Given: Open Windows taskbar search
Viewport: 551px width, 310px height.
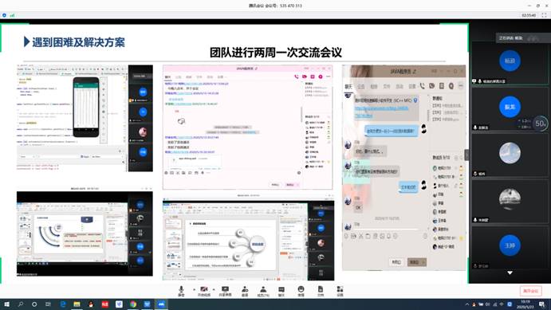Looking at the screenshot, I should 21,304.
